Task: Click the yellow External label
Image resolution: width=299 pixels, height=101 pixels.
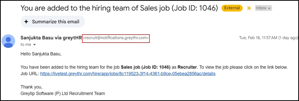Action: tap(232, 8)
